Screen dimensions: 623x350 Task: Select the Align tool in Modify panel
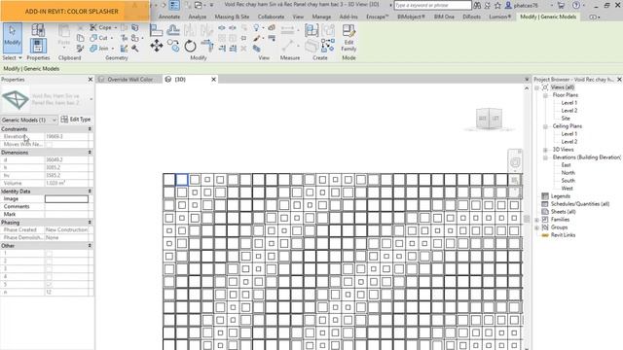(x=157, y=30)
